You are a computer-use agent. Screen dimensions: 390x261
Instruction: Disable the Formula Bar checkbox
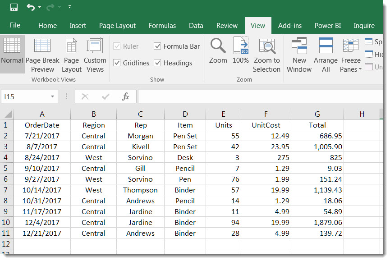[157, 46]
